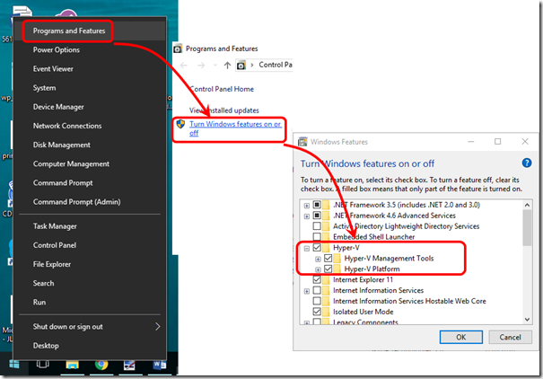Open help in Windows Features dialog
Viewport: 543px width, 379px height.
coord(527,163)
